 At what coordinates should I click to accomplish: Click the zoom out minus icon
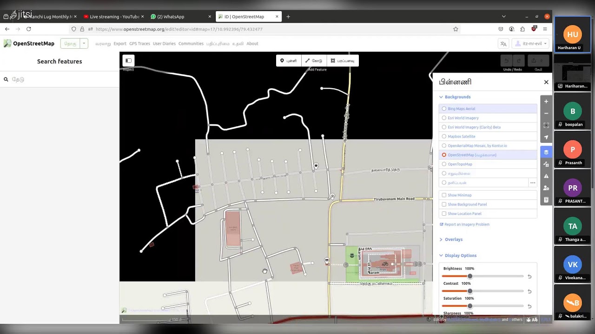point(546,113)
